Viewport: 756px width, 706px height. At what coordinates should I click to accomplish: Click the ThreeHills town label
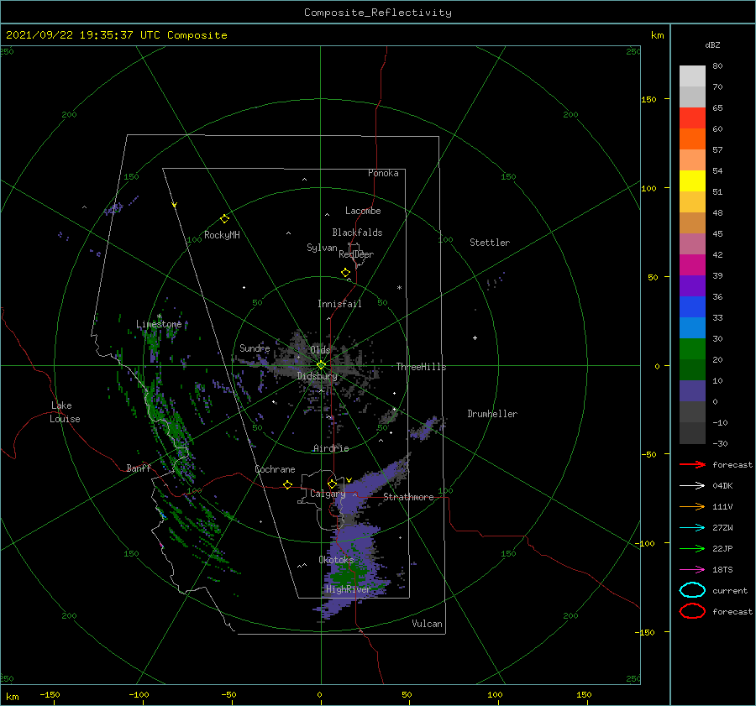click(422, 367)
